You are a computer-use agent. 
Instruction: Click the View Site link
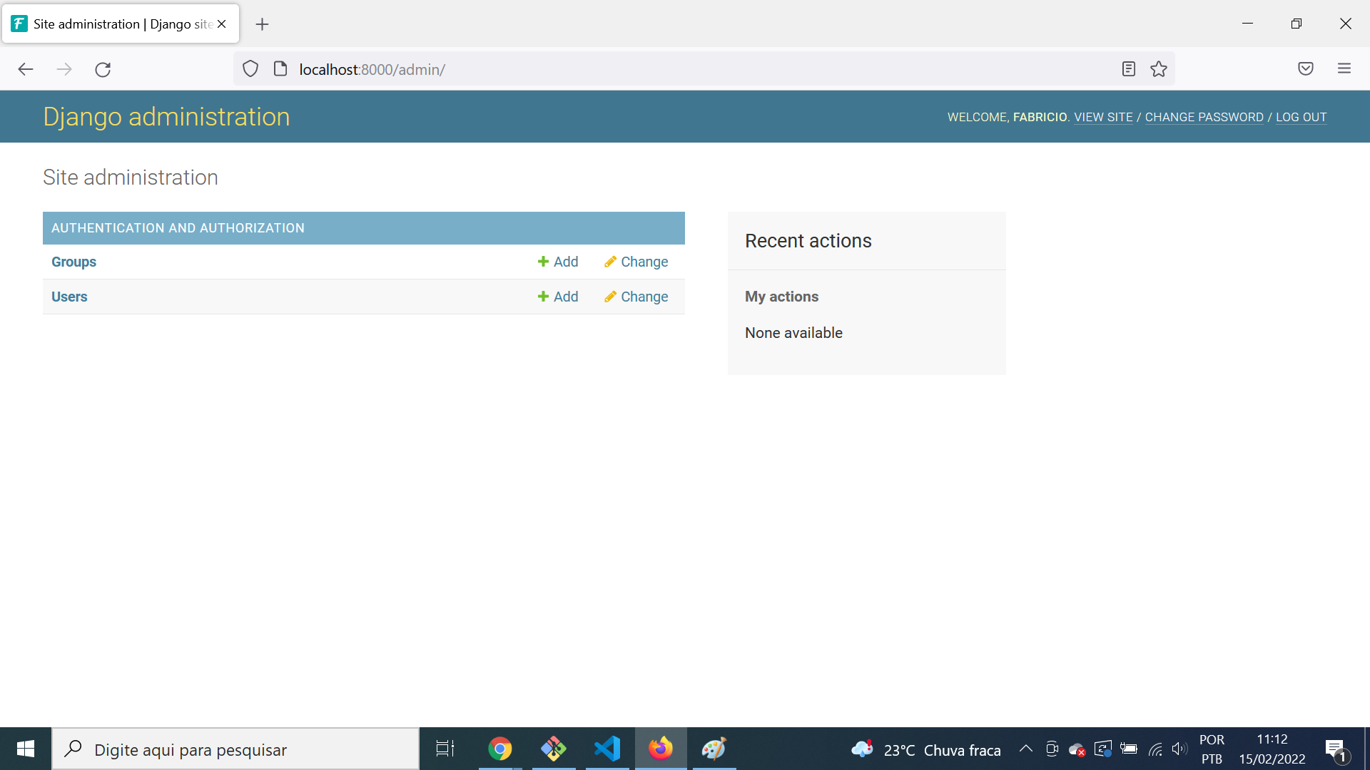tap(1103, 117)
